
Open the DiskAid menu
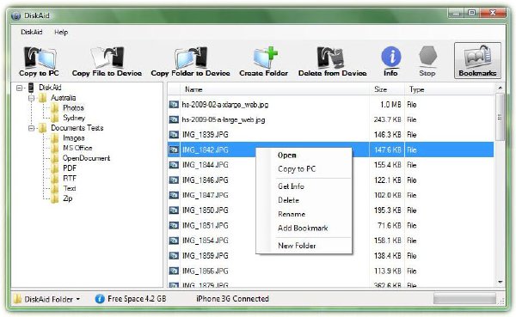click(32, 32)
